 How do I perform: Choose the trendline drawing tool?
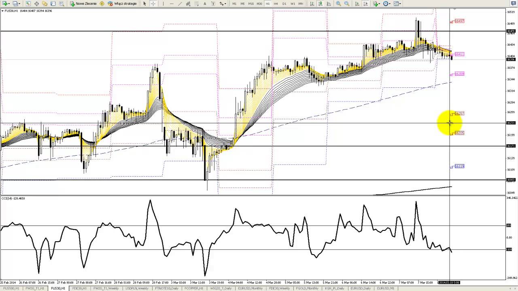click(x=180, y=4)
